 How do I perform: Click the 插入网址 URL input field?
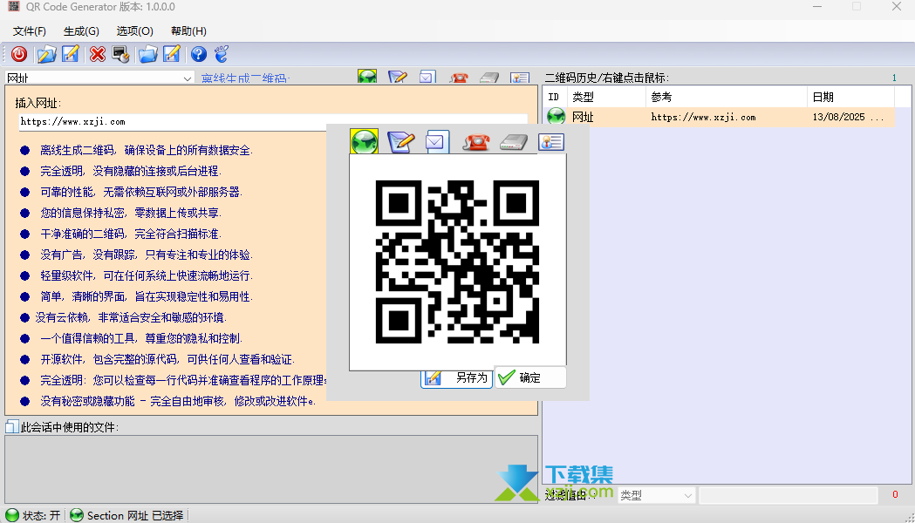pos(273,122)
